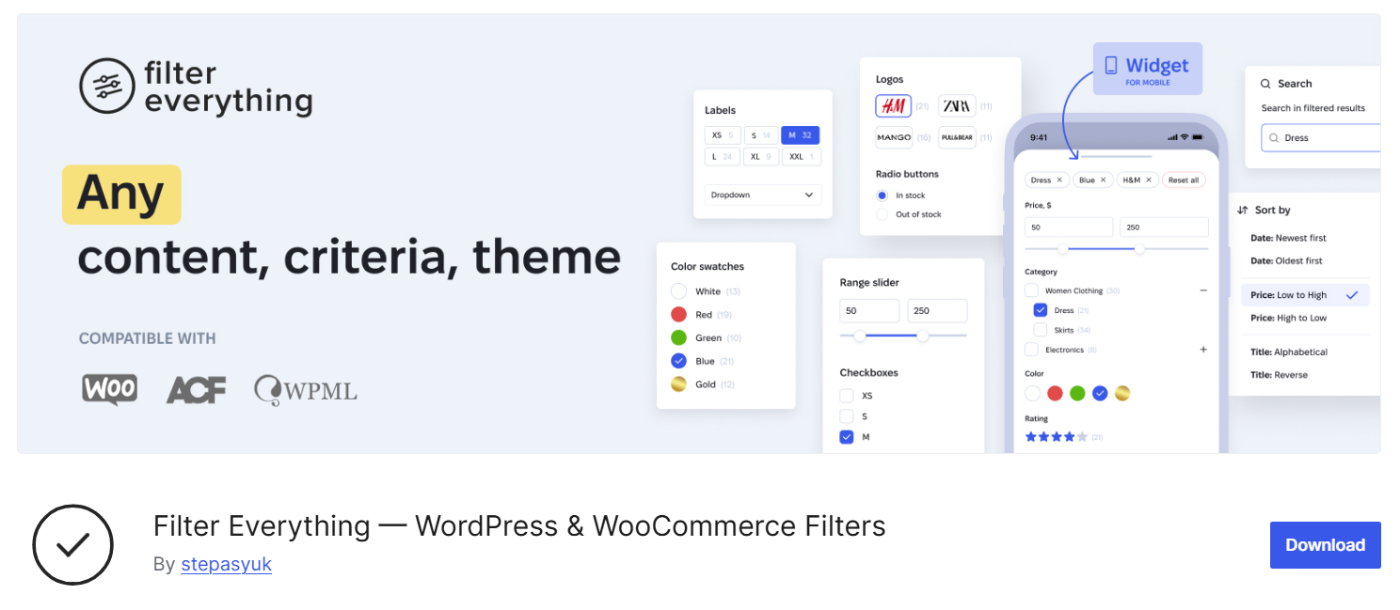
Task: Check the Women Clothing category checkbox
Action: (x=1031, y=291)
